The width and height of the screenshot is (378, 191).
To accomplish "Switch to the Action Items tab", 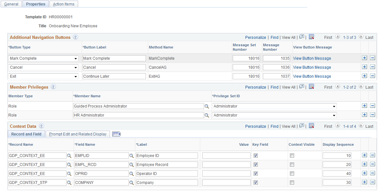I will click(63, 4).
